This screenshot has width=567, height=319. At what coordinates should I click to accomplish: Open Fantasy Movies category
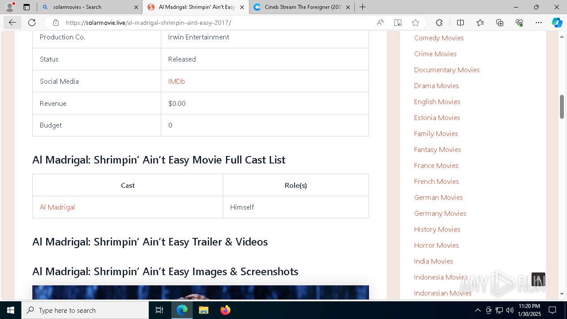437,150
